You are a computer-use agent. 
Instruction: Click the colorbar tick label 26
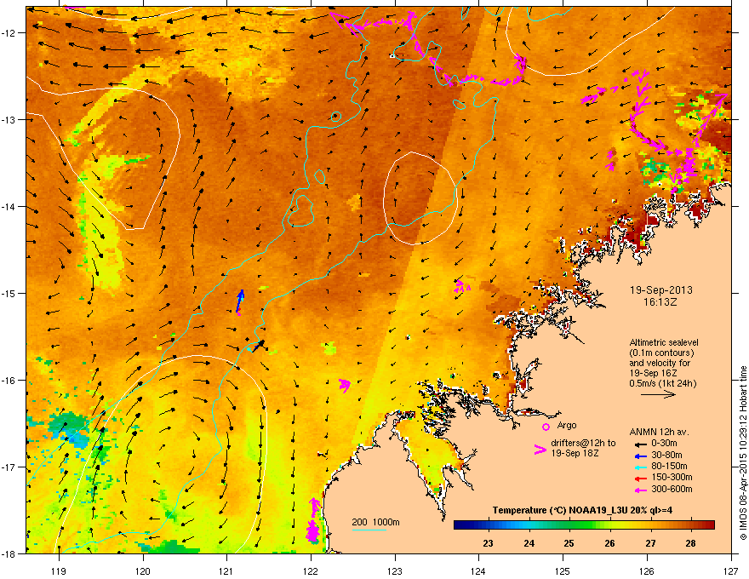pyautogui.click(x=609, y=543)
